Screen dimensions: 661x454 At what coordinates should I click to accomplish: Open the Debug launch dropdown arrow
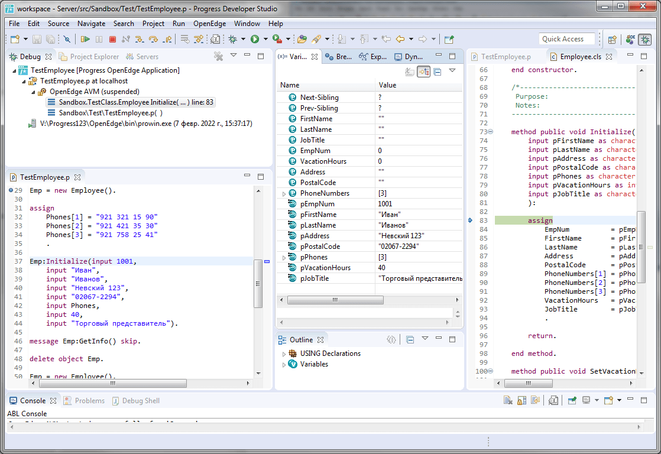(243, 39)
